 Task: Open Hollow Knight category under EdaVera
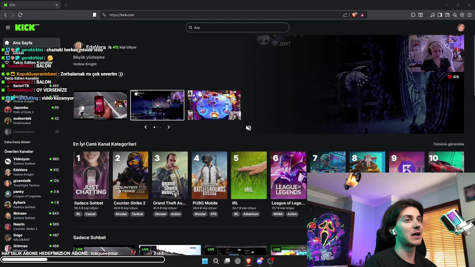coord(85,64)
